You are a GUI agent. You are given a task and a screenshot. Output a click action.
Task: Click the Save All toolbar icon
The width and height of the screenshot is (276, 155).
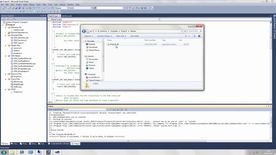click(19, 8)
